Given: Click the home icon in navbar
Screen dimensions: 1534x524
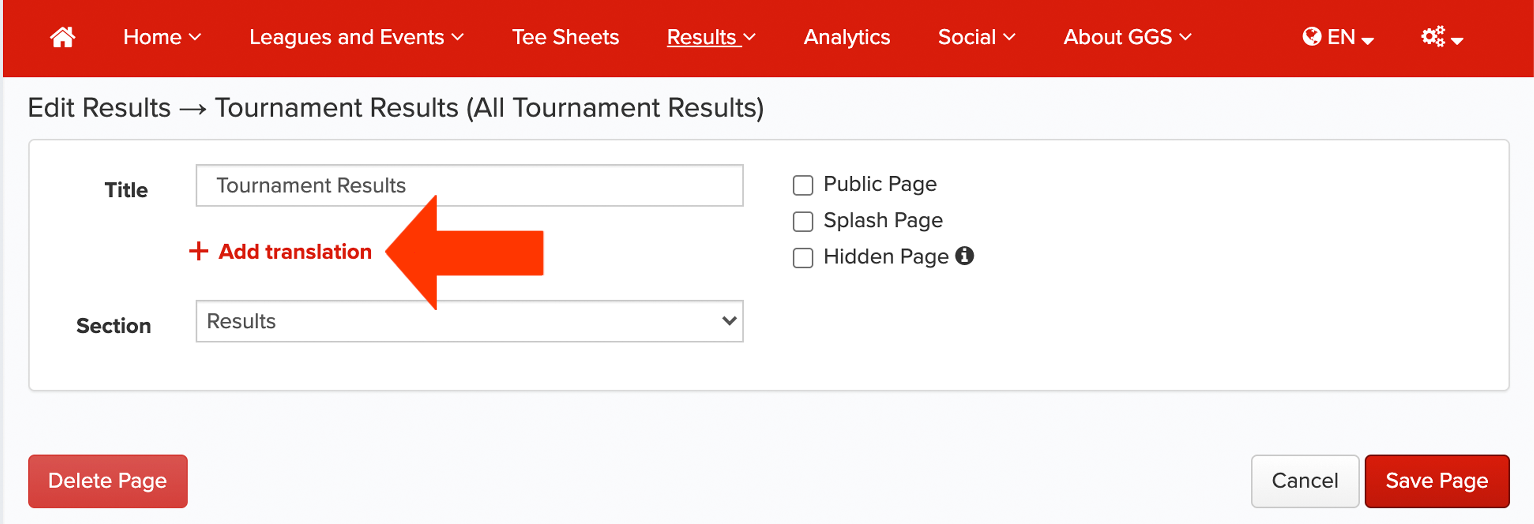Looking at the screenshot, I should [62, 37].
